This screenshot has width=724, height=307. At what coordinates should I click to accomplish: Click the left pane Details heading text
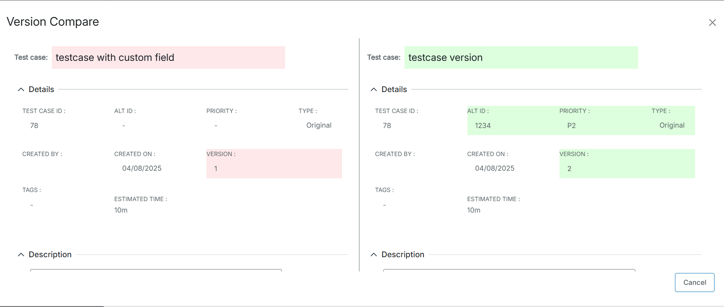point(42,90)
